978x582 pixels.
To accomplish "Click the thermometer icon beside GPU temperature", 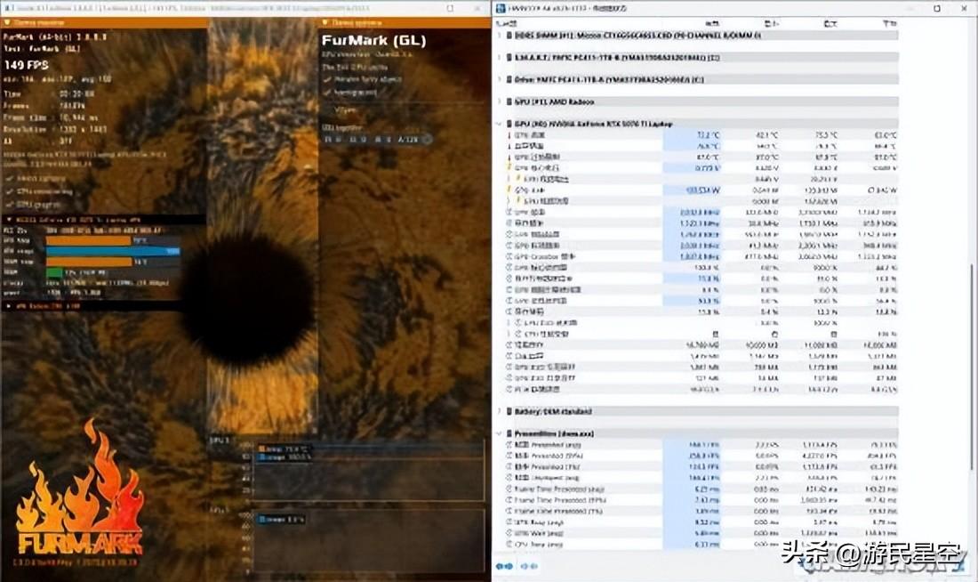I will point(509,135).
